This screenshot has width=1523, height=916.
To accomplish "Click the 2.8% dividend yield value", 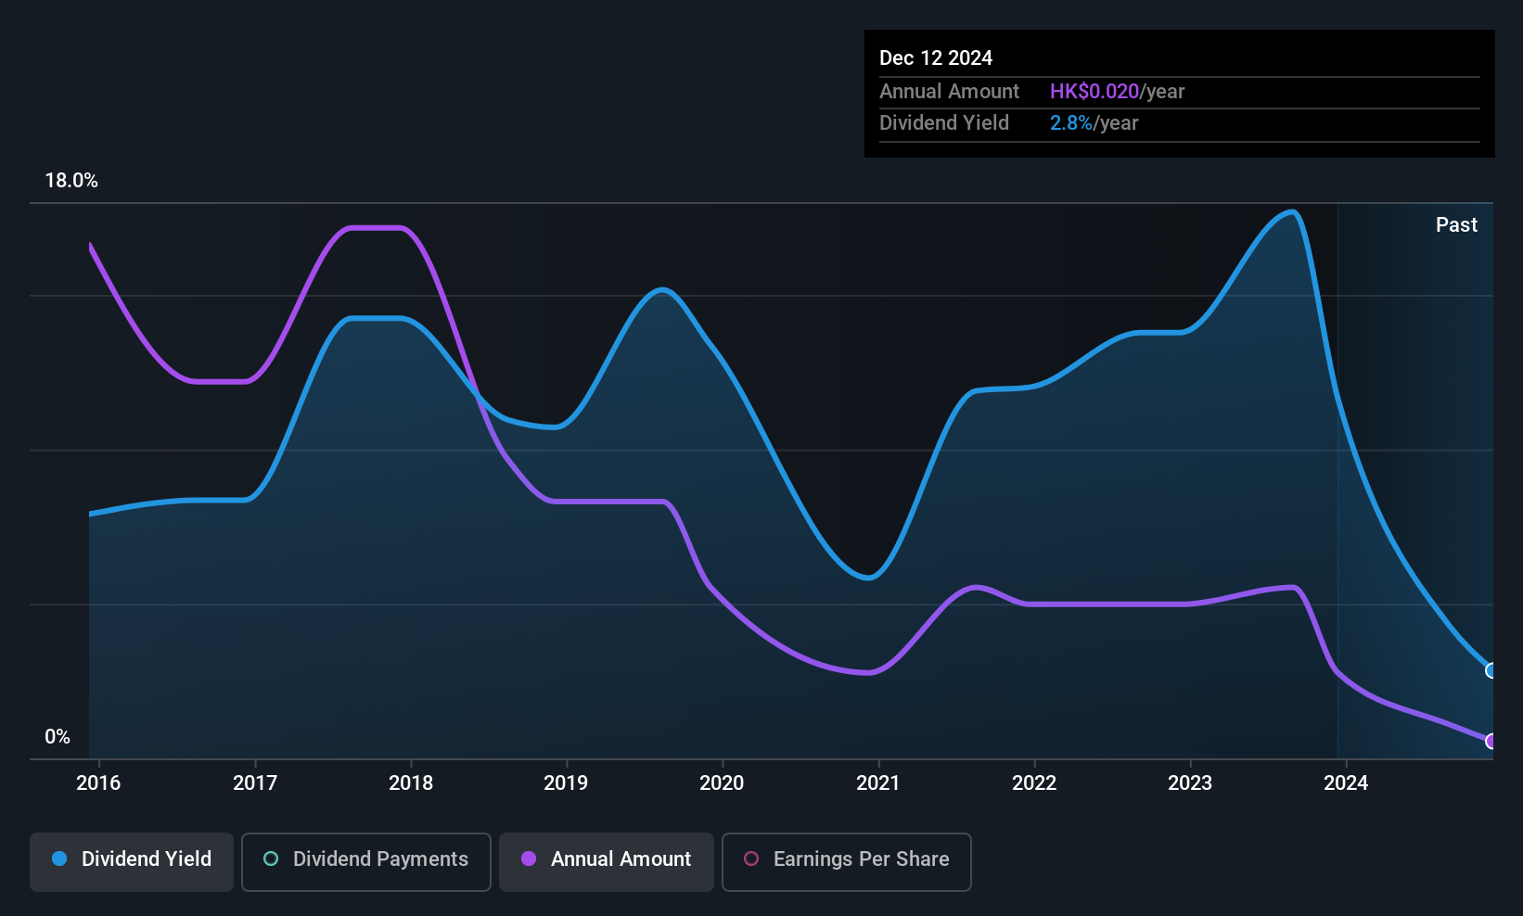I will [1071, 122].
